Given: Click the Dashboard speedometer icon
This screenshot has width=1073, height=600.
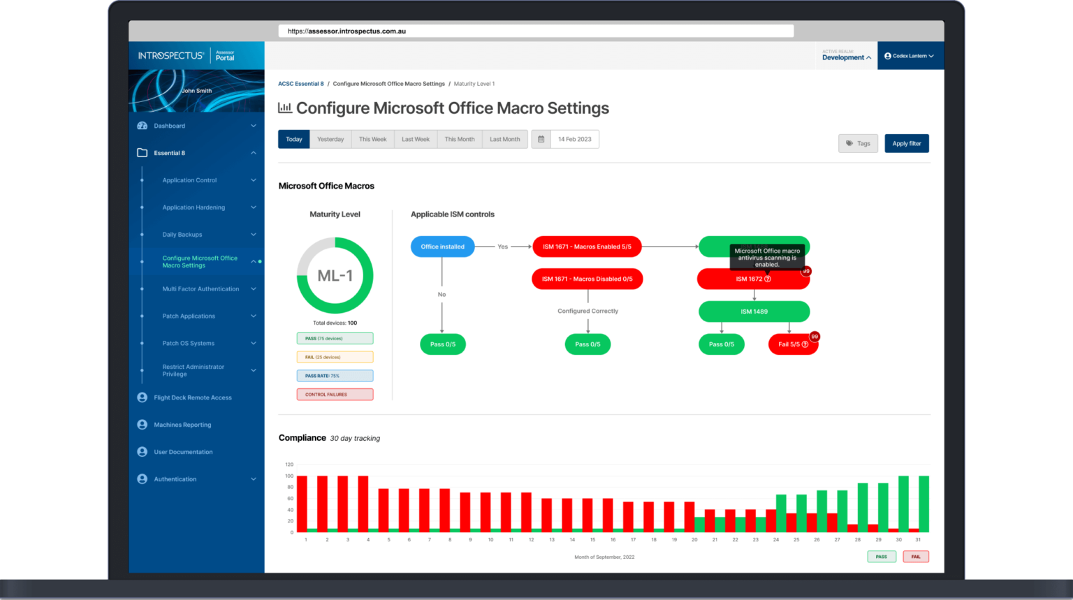Looking at the screenshot, I should tap(142, 126).
